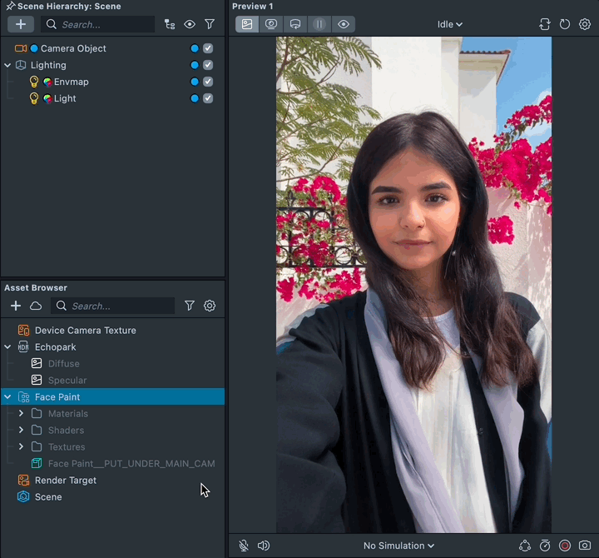Screen dimensions: 599x558
Task: Click the add object plus button in Scene Hierarchy
Action: pos(21,24)
